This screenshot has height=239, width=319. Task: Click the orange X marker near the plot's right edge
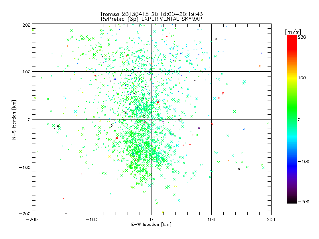tap(260, 66)
